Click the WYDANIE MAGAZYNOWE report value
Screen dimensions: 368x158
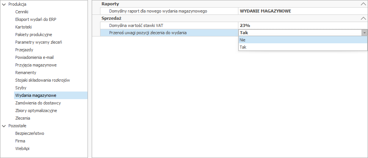click(x=265, y=11)
